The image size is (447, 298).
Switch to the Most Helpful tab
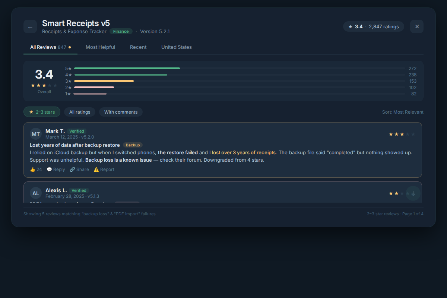(x=100, y=47)
